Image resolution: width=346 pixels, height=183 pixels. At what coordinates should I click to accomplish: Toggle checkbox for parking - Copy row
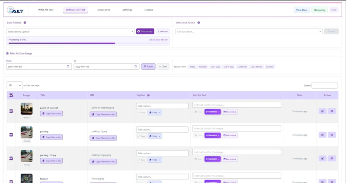pos(11,158)
